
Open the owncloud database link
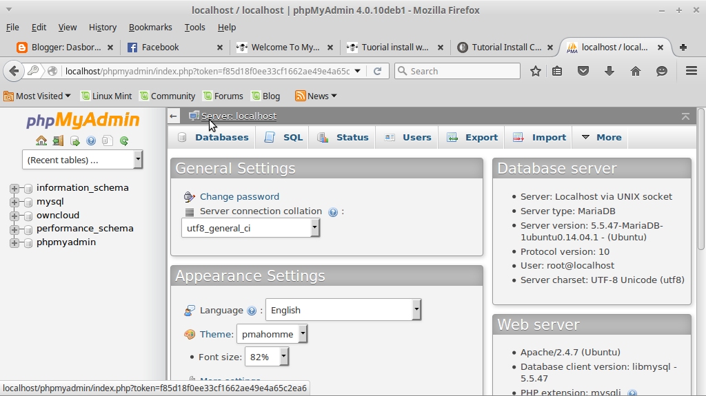[58, 215]
